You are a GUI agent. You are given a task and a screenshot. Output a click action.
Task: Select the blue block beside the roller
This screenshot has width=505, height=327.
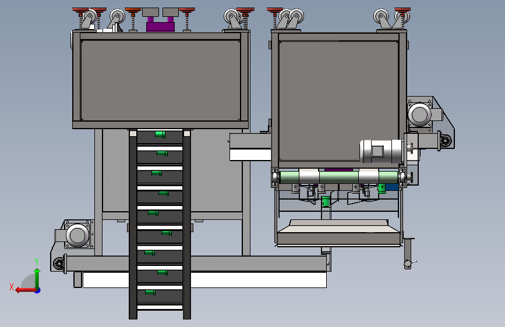(391, 187)
